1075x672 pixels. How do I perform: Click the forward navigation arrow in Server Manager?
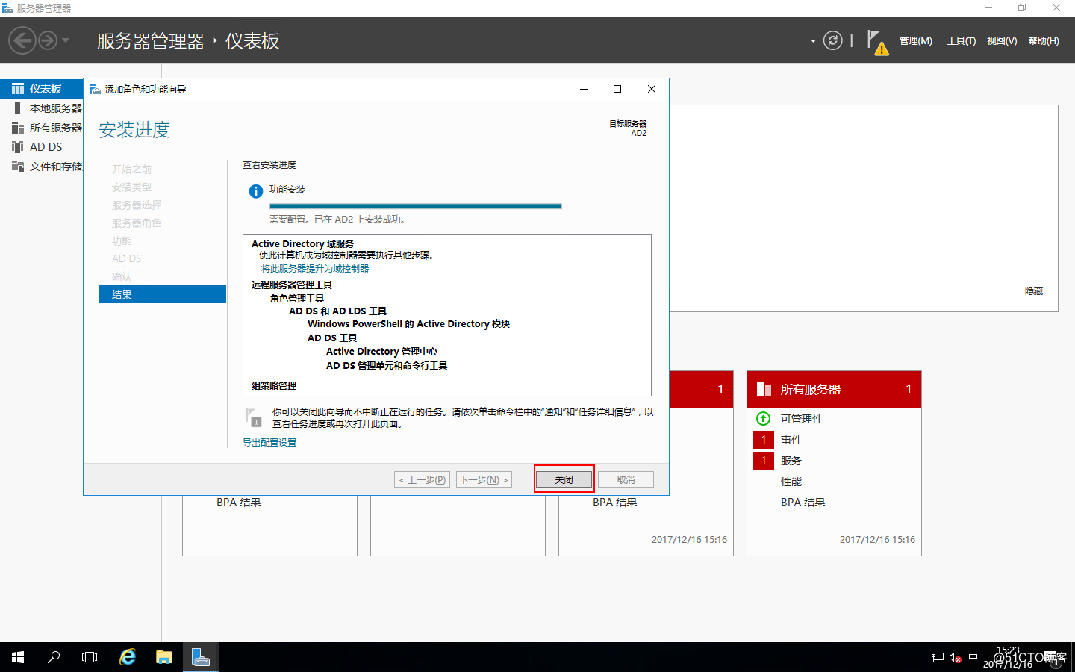pos(48,40)
